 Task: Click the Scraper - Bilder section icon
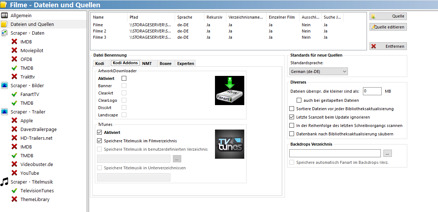4,85
